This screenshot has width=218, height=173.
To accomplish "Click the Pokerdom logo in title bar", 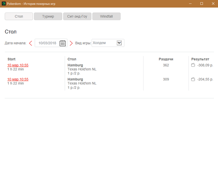I will tap(4, 4).
